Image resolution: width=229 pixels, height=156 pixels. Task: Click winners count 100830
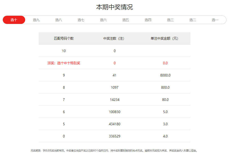pyautogui.click(x=115, y=112)
